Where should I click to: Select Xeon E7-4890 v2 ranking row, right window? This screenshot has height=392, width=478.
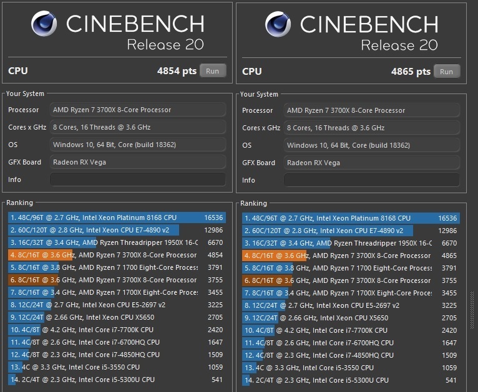click(351, 231)
